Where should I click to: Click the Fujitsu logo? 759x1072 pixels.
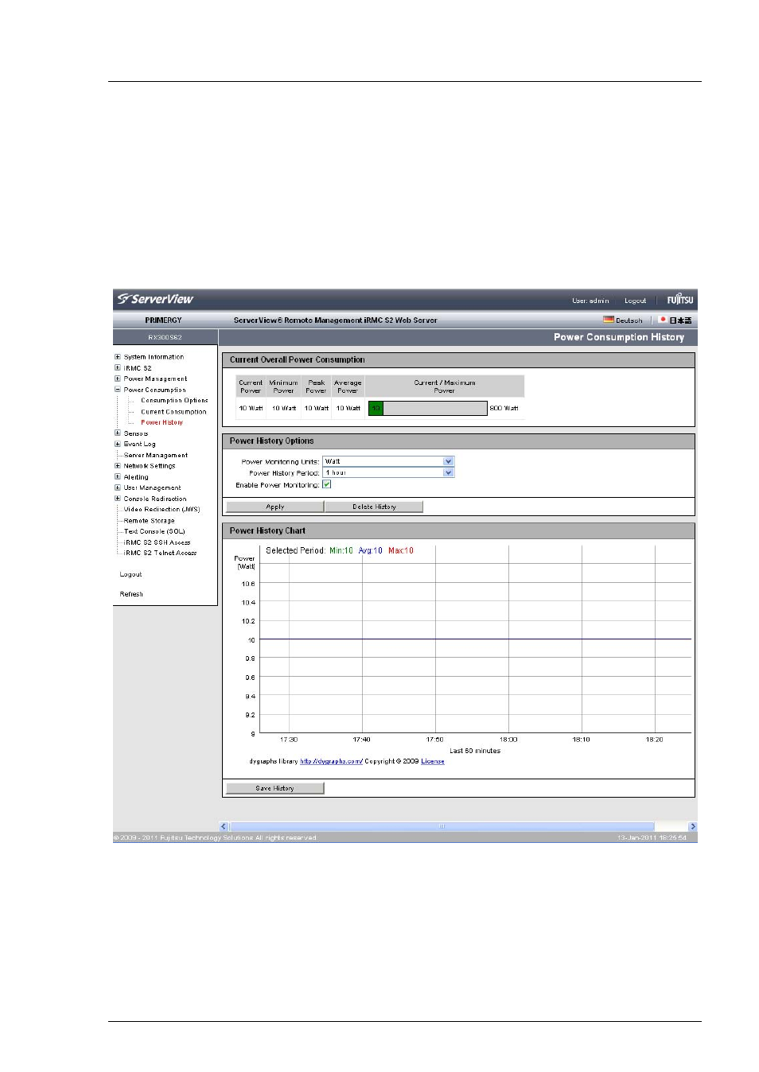coord(680,300)
